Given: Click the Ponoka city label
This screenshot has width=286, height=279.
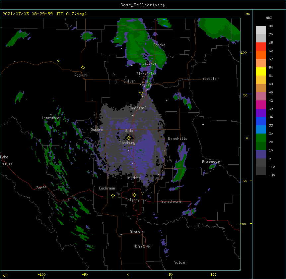Looking at the screenshot, I should point(159,45).
